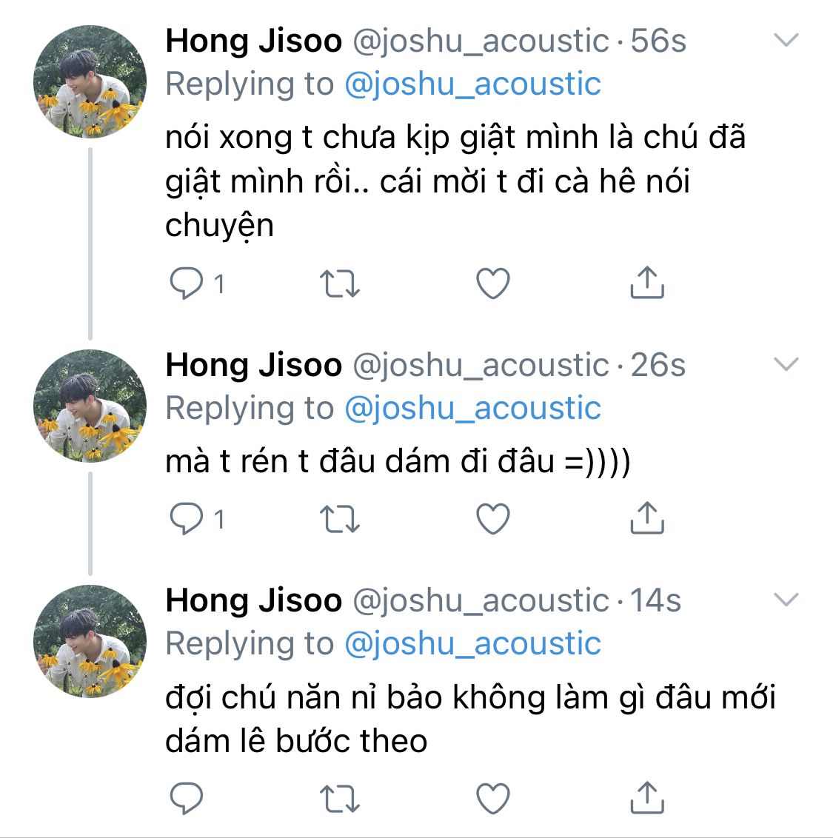Screen dimensions: 833x838
Task: Open the 14s tweet dropdown chevron
Action: point(786,599)
